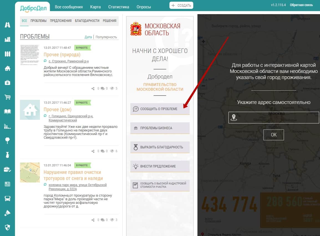Open link Открыть в Яндекс Картах

pos(224,235)
